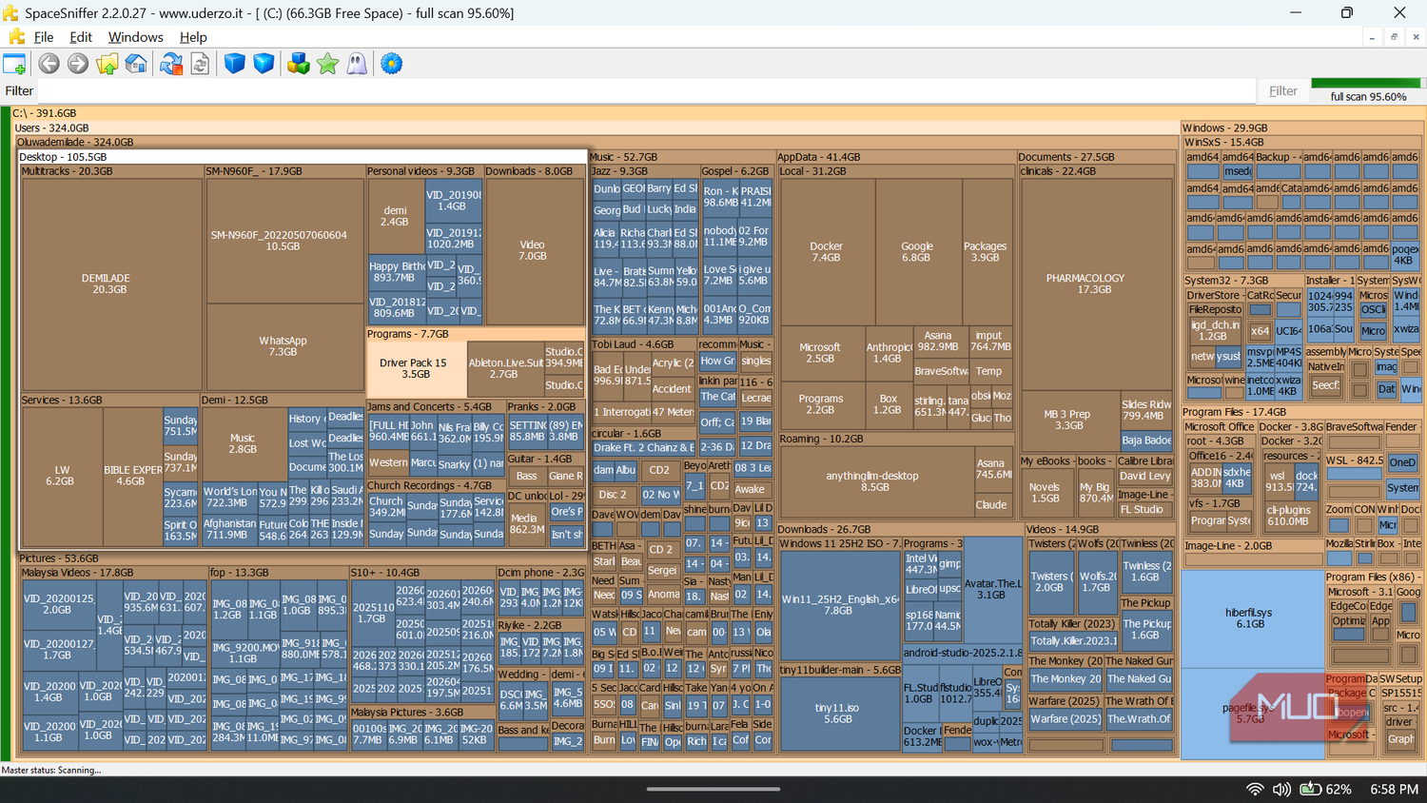The height and width of the screenshot is (803, 1427).
Task: Open the Edit menu
Action: point(81,37)
